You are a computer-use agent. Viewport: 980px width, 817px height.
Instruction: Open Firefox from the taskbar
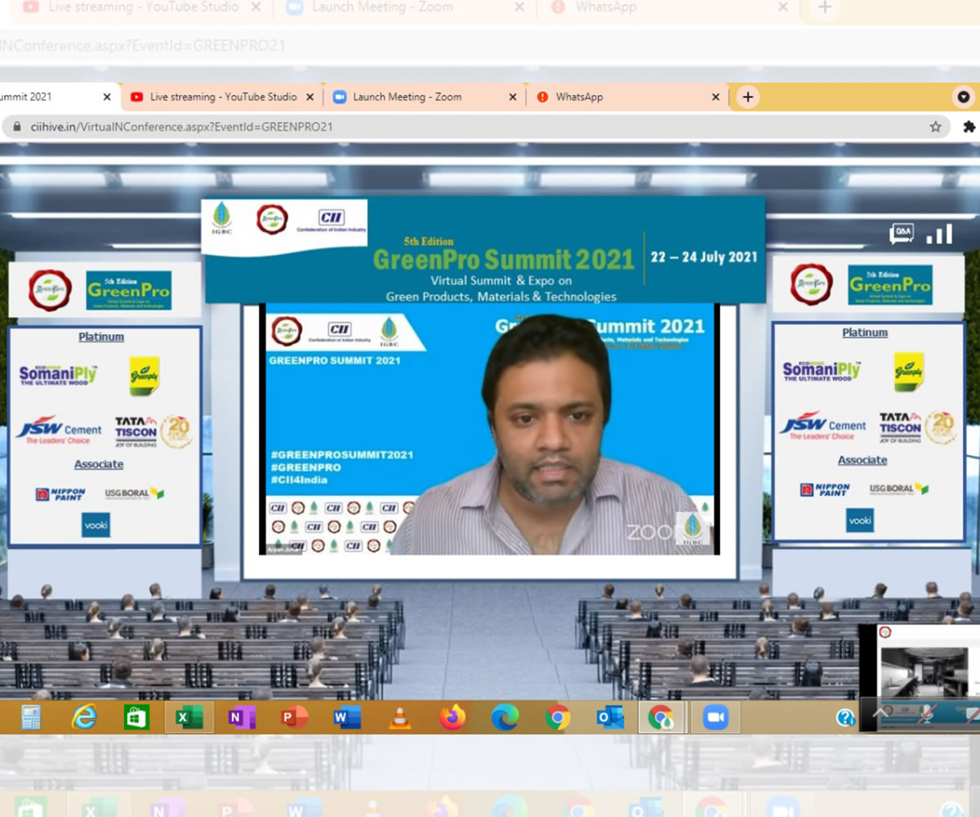[452, 717]
